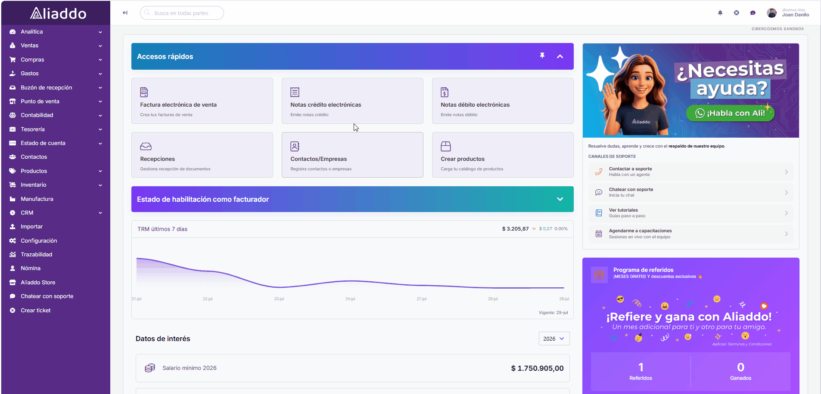Image resolution: width=821 pixels, height=394 pixels.
Task: Click the Aplican Términos y Condiciones text
Action: click(742, 344)
